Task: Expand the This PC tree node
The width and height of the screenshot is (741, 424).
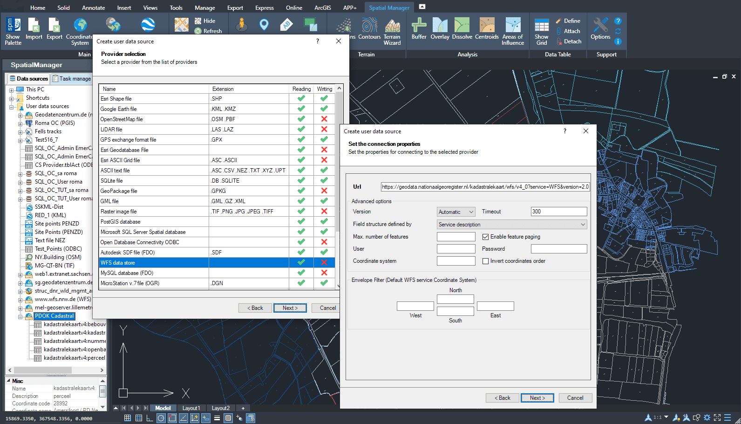Action: [12, 90]
